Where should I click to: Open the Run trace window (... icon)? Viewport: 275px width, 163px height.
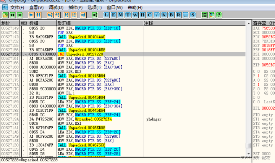point(185,15)
